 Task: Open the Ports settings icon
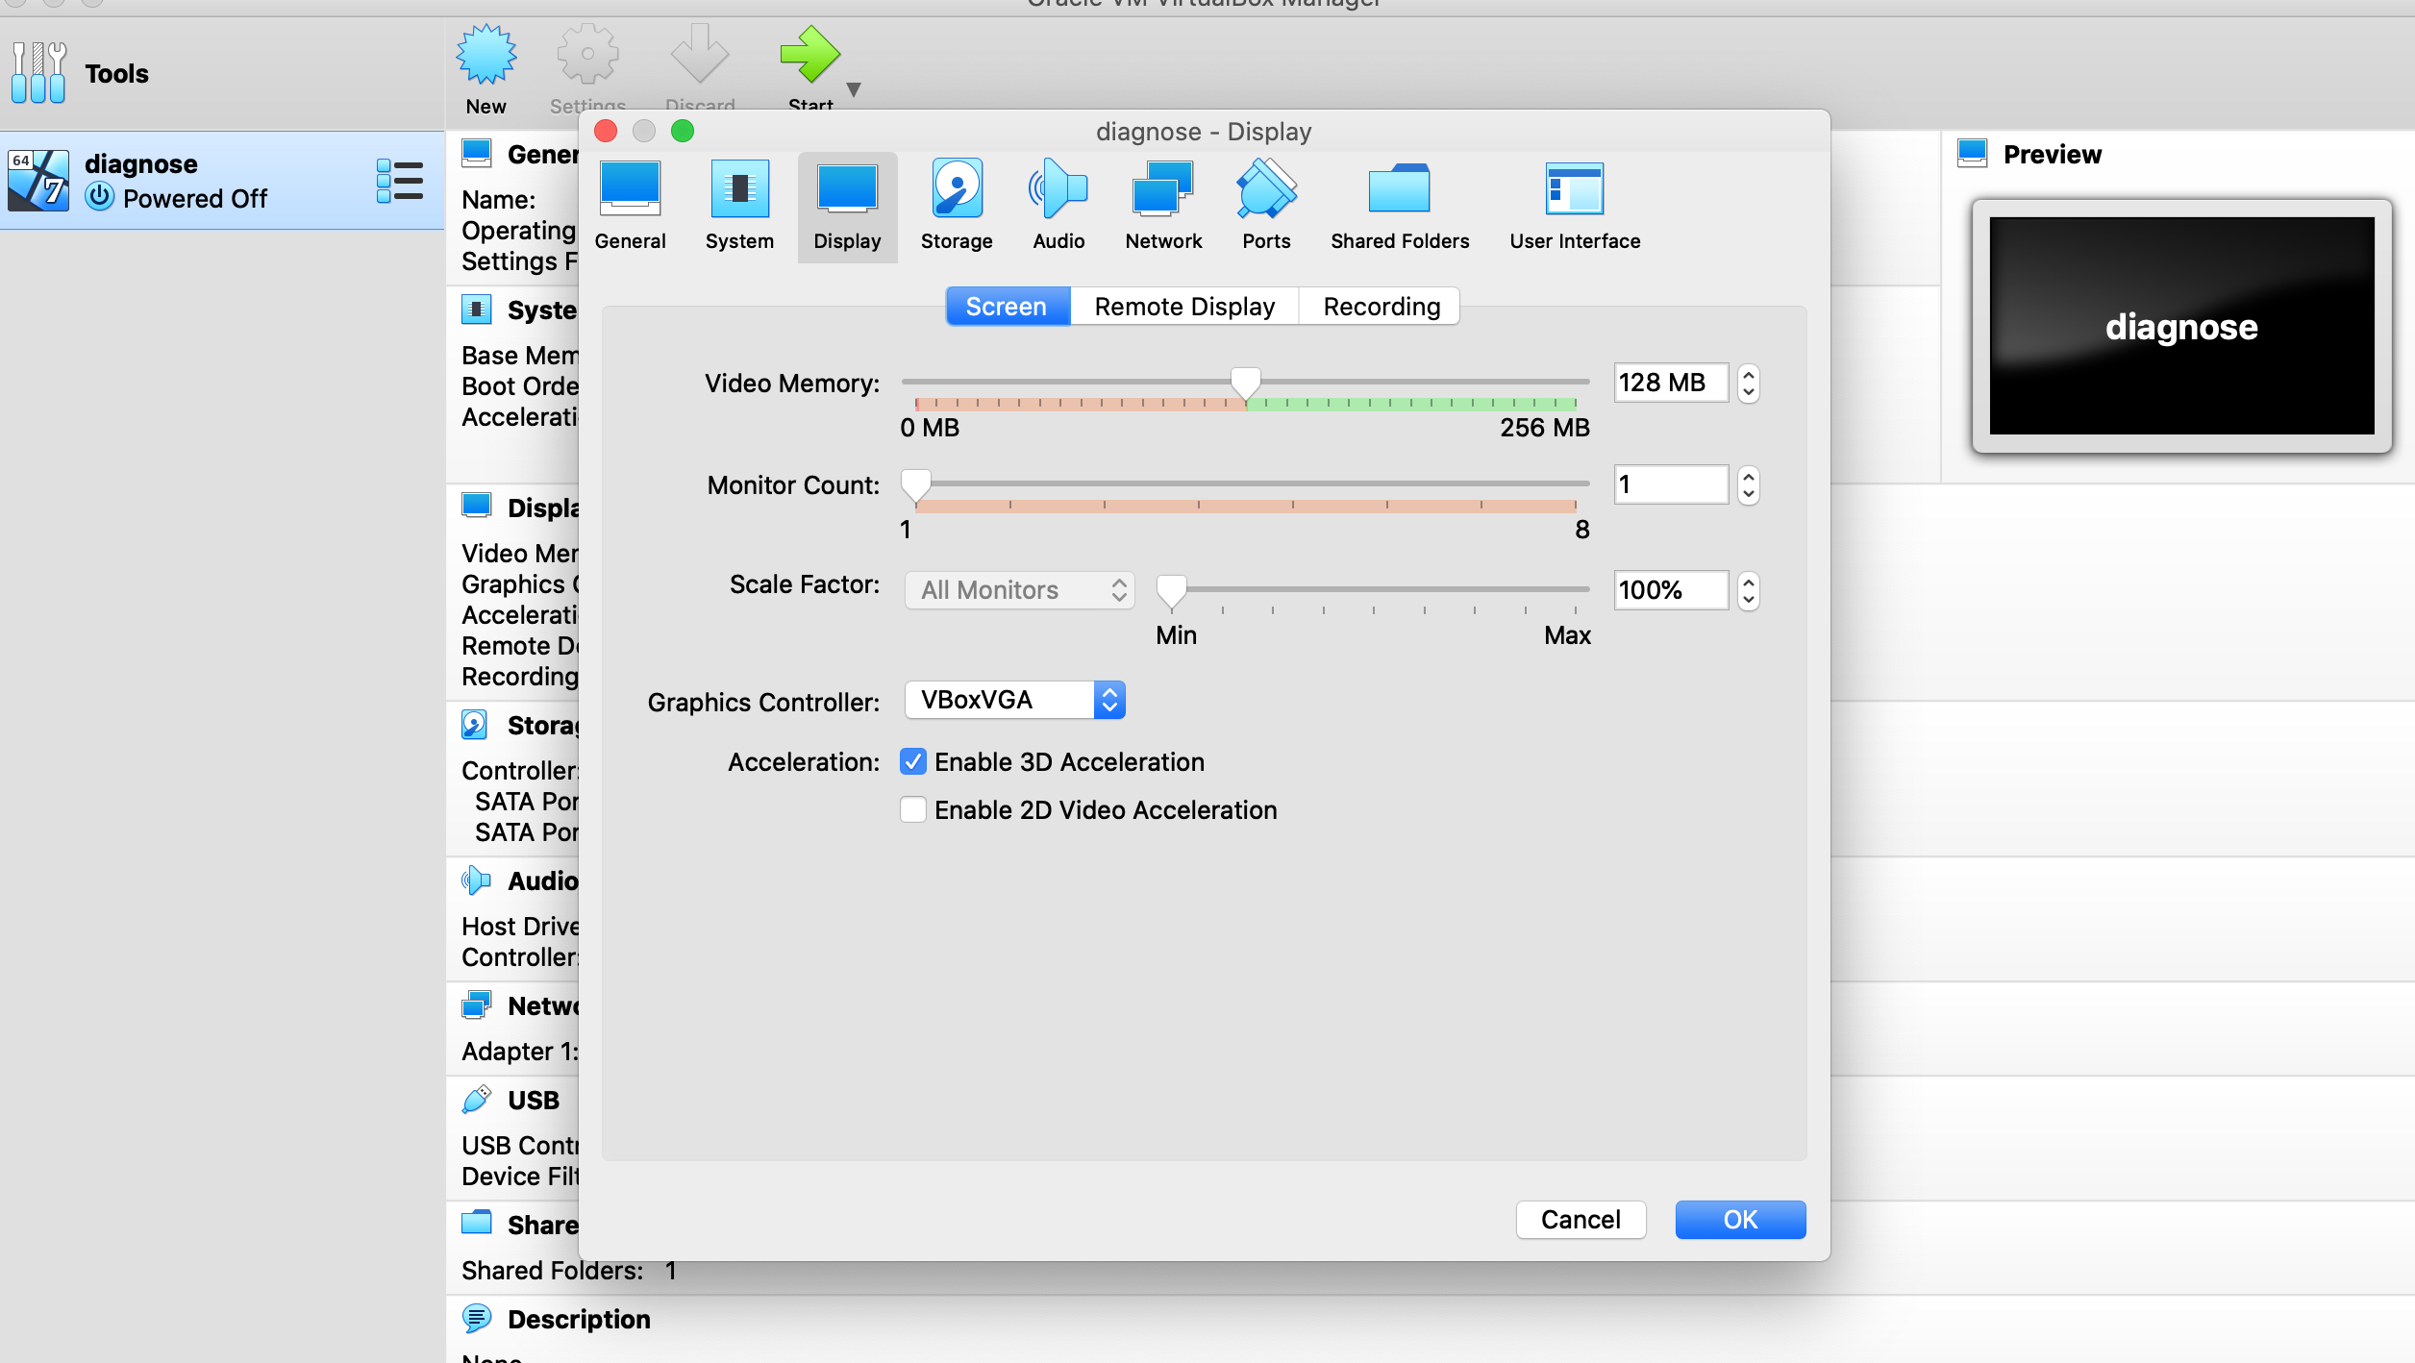pos(1266,206)
